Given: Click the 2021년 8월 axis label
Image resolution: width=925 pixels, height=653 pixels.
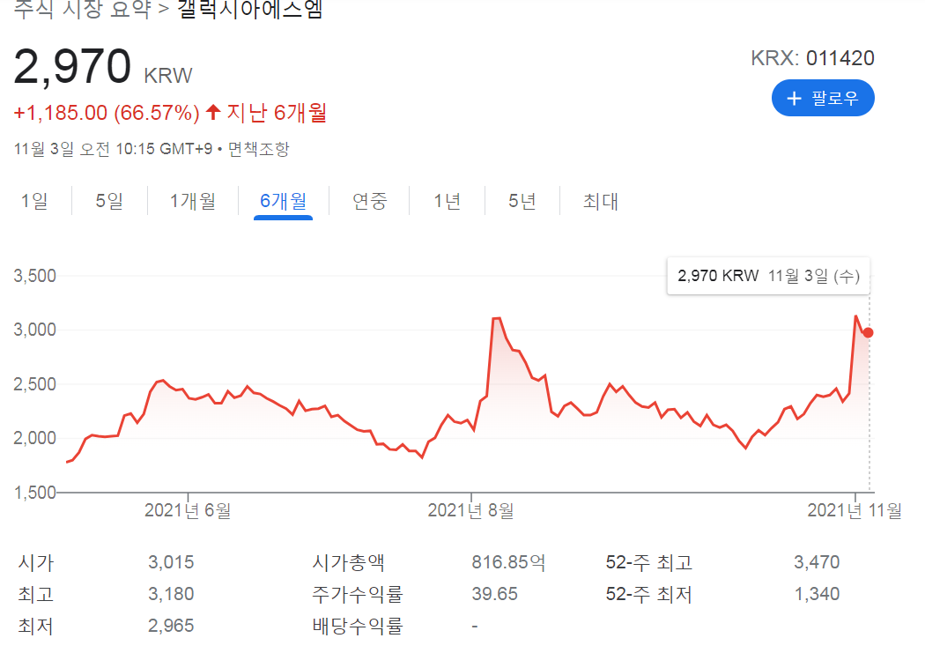Looking at the screenshot, I should point(470,510).
